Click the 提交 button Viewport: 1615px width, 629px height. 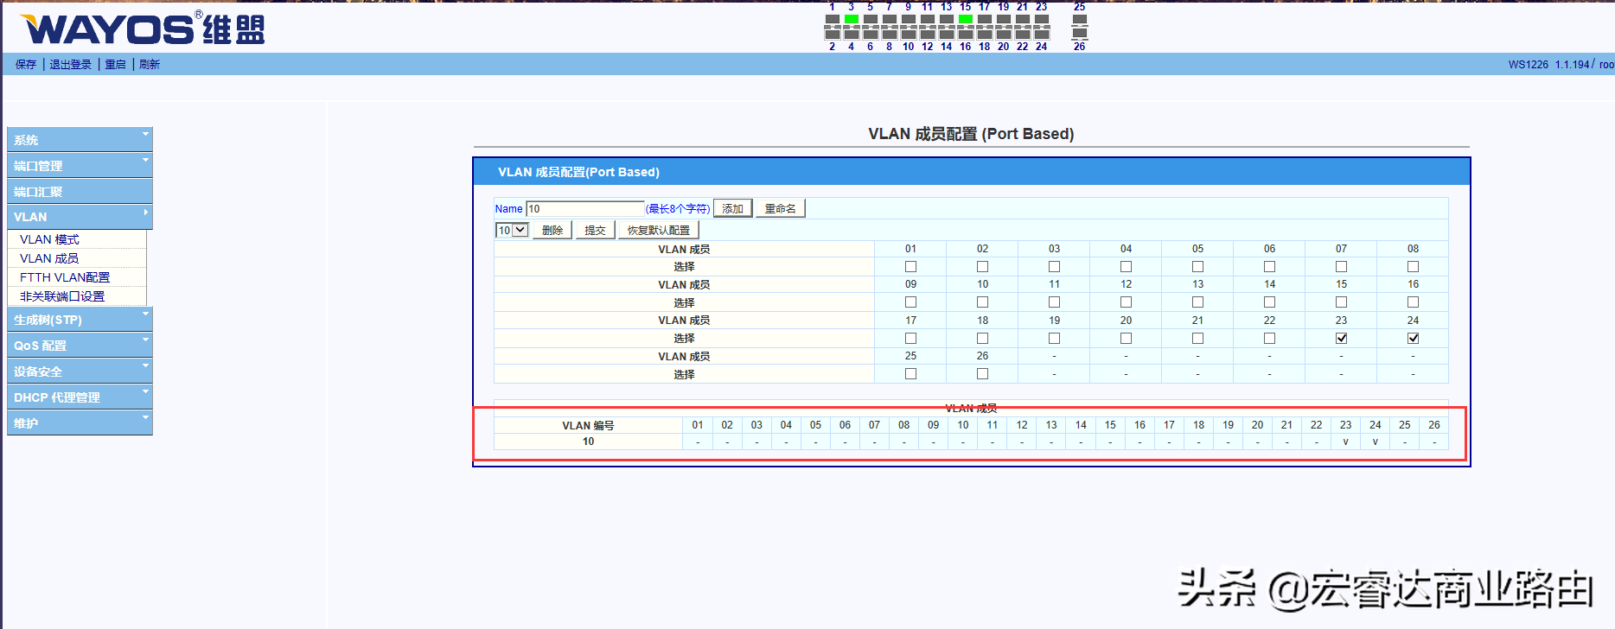[x=595, y=230]
